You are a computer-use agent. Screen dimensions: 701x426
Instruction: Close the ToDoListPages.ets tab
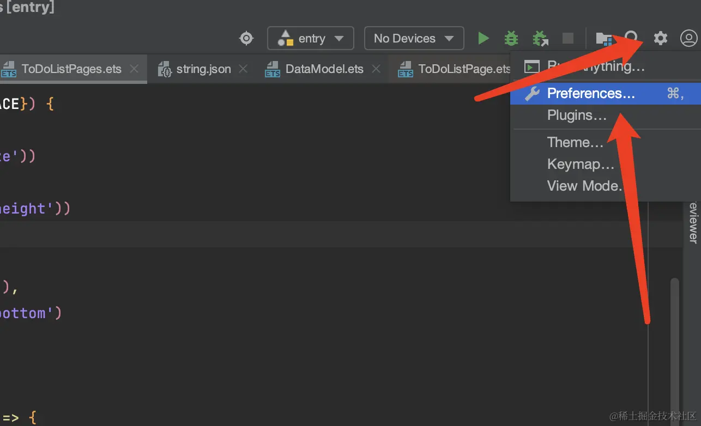tap(134, 69)
